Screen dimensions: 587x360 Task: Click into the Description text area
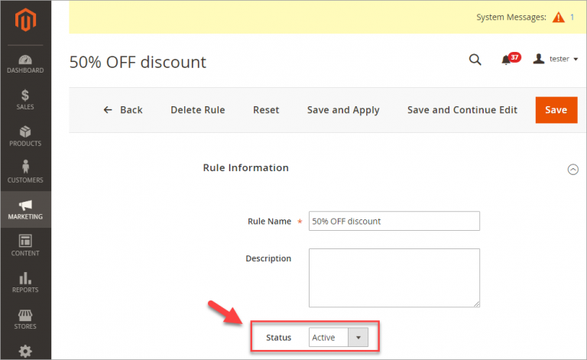(394, 277)
